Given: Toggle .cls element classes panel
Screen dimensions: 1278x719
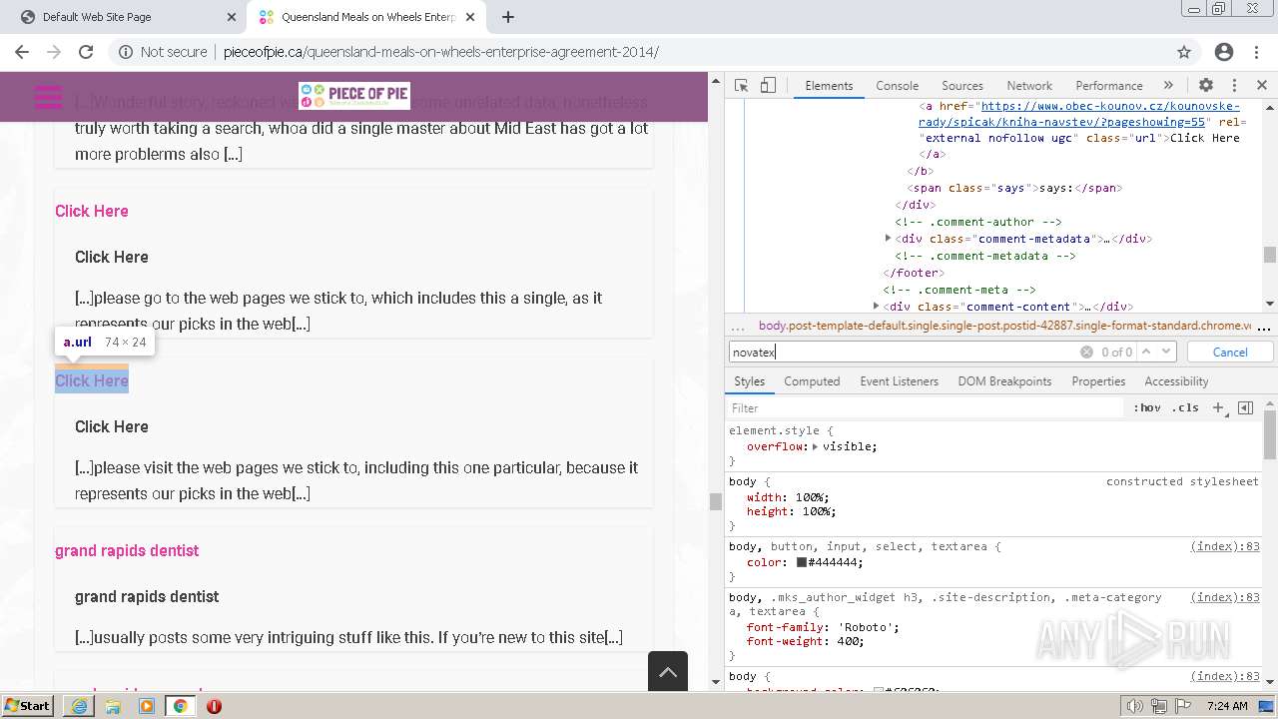Looking at the screenshot, I should click(x=1185, y=407).
